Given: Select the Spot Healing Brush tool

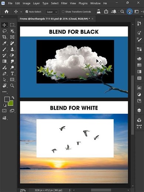Looking at the screenshot, I should [x=12, y=43].
